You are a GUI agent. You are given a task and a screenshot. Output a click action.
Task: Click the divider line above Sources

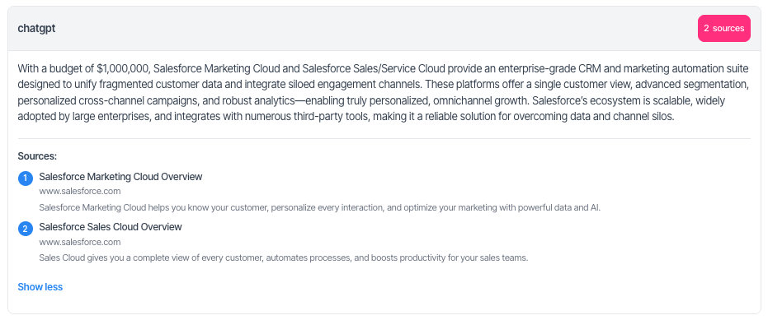pos(384,138)
